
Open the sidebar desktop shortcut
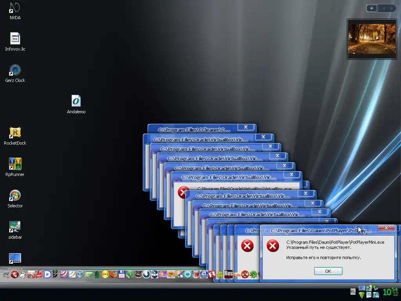pos(15,230)
